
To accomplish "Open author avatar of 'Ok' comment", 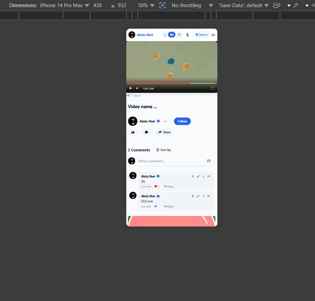I will [x=133, y=176].
